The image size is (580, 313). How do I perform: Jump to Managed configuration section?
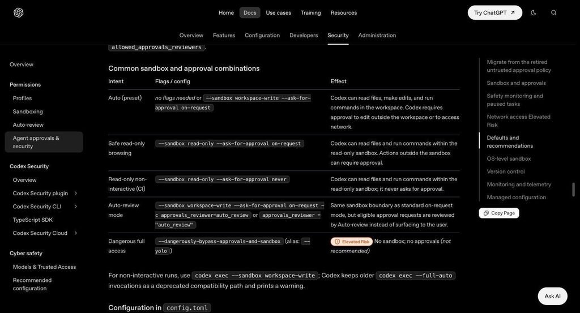pos(516,197)
